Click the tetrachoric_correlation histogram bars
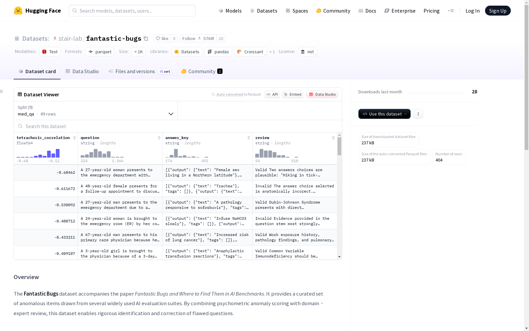The width and height of the screenshot is (529, 331). click(x=38, y=153)
